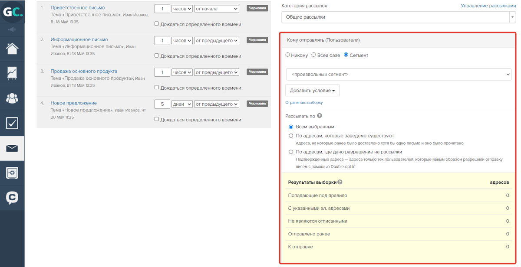Click help icon next to Результаты выборки
Image resolution: width=521 pixels, height=267 pixels.
coord(340,182)
